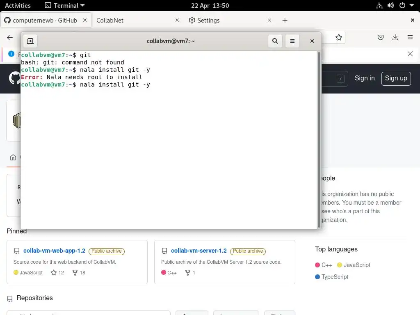The width and height of the screenshot is (420, 315).
Task: Switch to the CollabNet tab
Action: pos(138,21)
